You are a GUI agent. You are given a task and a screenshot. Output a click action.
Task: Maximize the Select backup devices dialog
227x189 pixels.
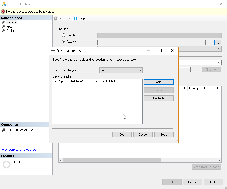pyautogui.click(x=160, y=50)
